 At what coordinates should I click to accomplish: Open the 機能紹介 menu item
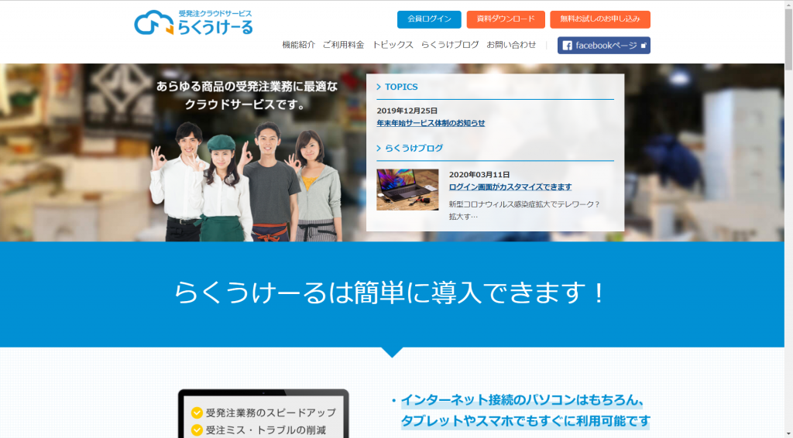(x=298, y=45)
